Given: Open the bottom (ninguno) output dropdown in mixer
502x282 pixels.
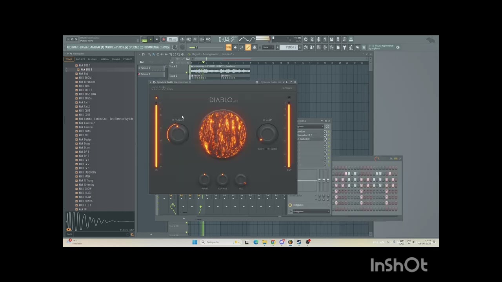Looking at the screenshot, I should coord(311,211).
